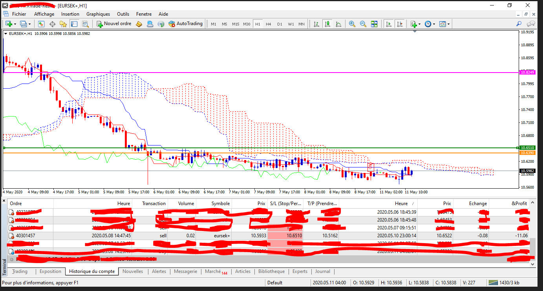
Task: Click the trading signals antenna icon
Action: [161, 24]
